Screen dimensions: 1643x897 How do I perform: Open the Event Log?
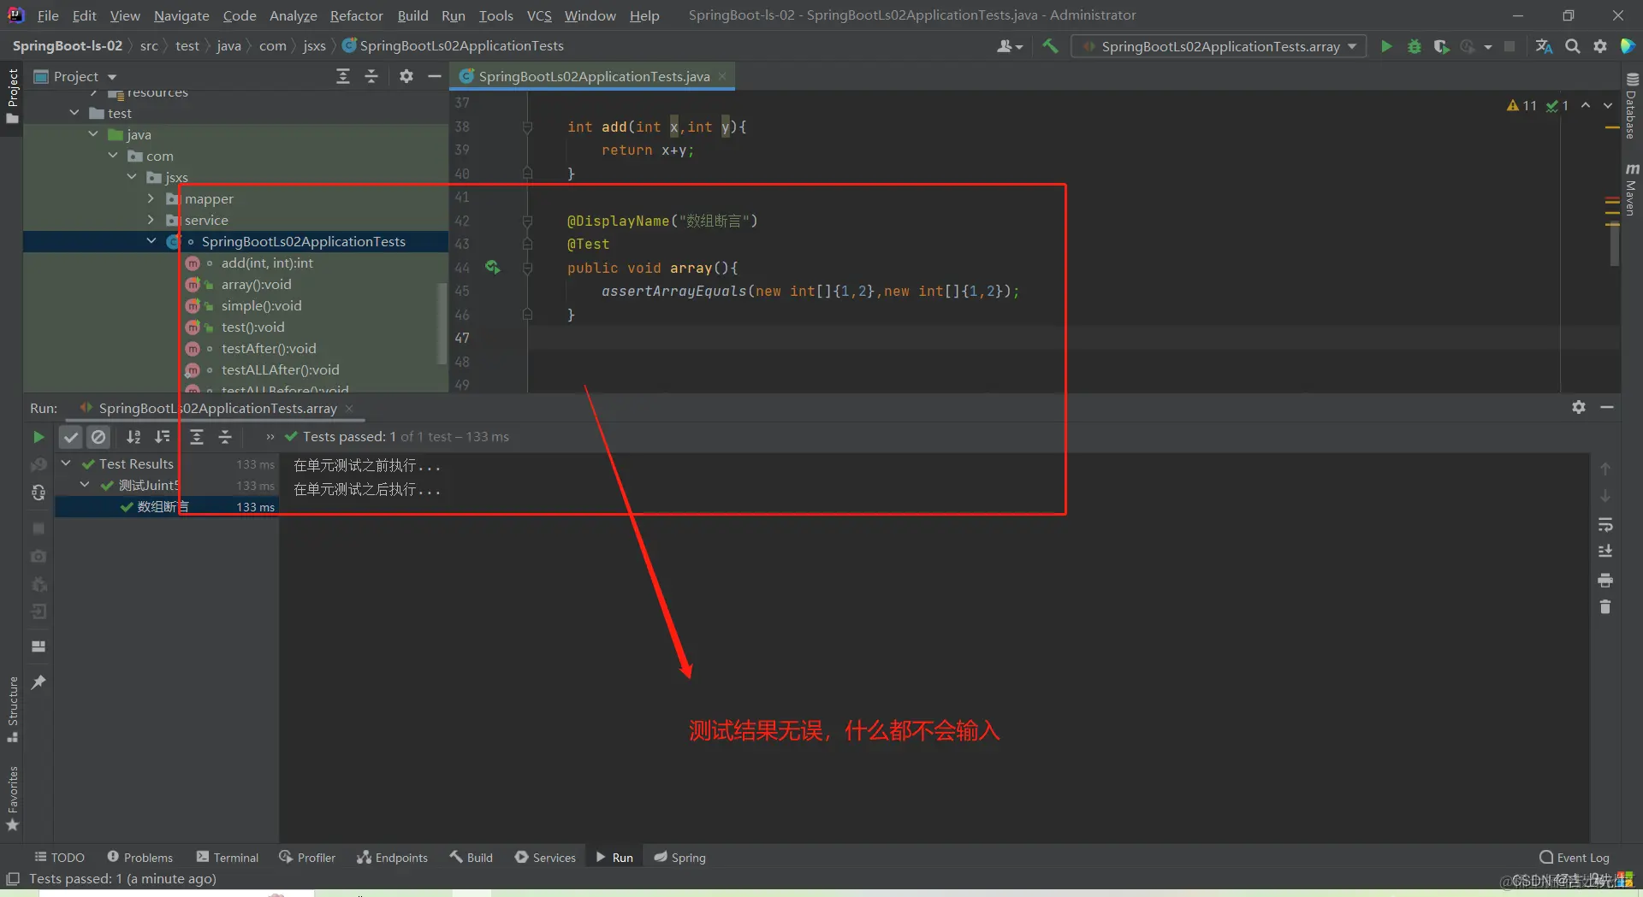pos(1575,858)
